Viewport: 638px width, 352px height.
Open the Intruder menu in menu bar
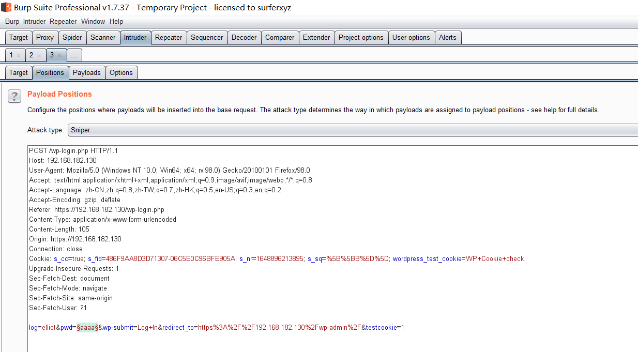pos(34,21)
